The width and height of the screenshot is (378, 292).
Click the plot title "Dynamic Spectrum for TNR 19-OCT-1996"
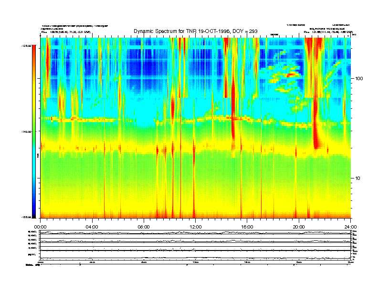(x=182, y=31)
